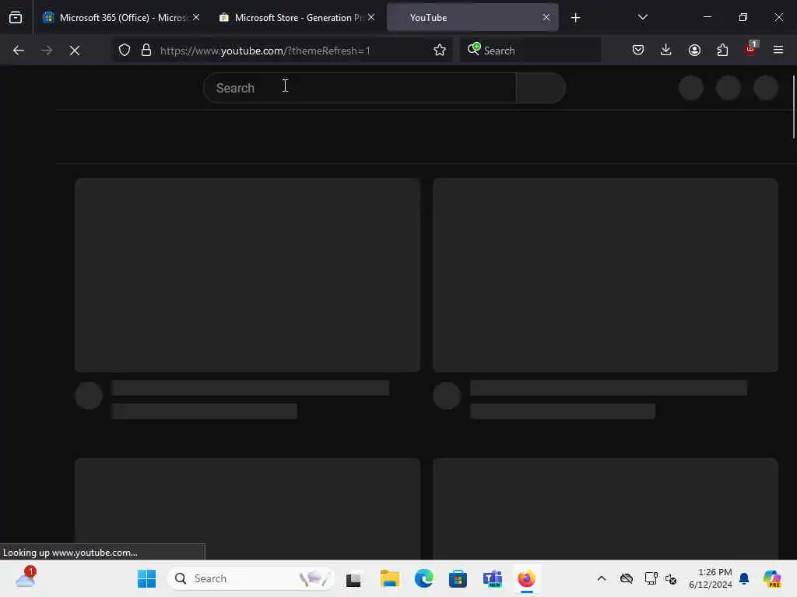Viewport: 797px width, 597px height.
Task: Open the second loading video thumbnail
Action: click(606, 274)
